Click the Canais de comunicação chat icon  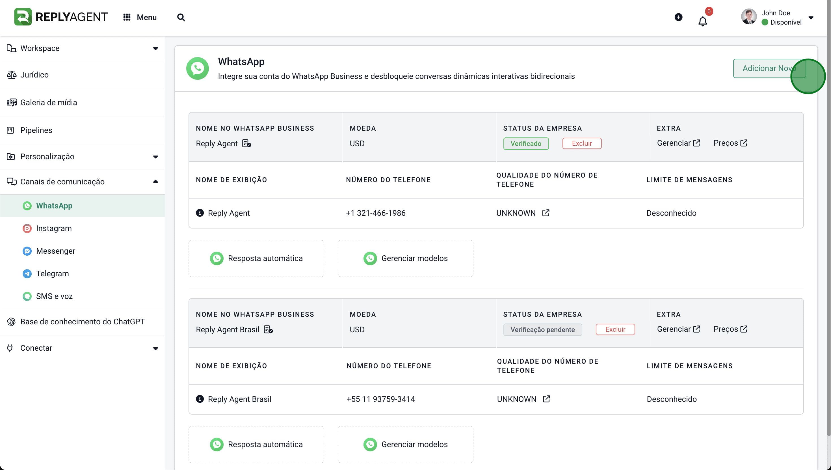[x=12, y=182]
